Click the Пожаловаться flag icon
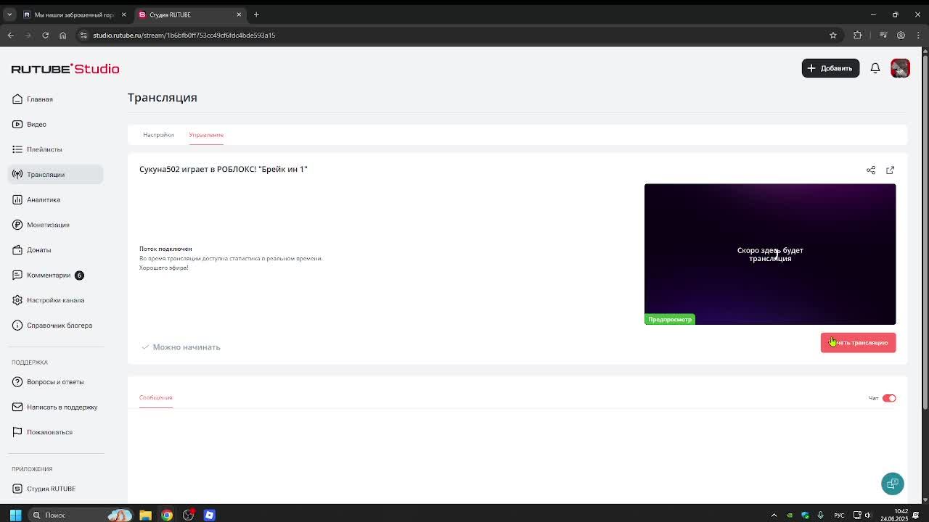Image resolution: width=929 pixels, height=522 pixels. pos(17,432)
